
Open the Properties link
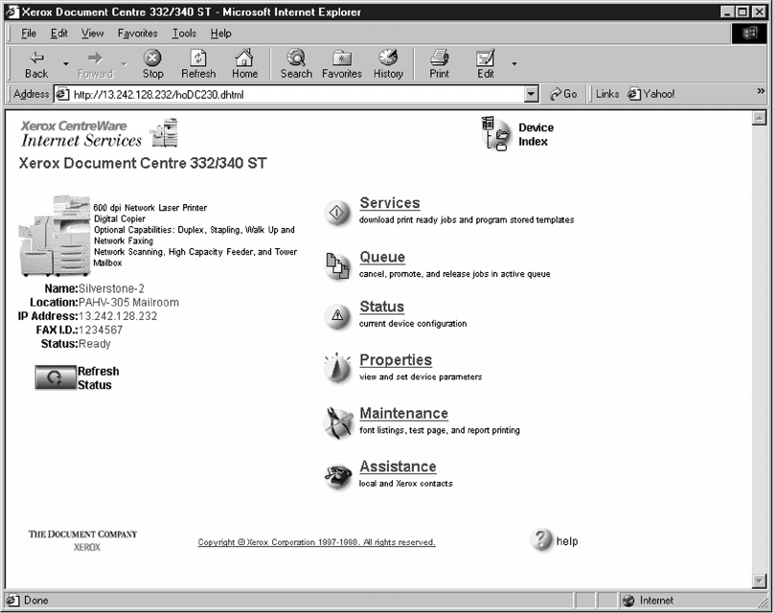(x=396, y=360)
